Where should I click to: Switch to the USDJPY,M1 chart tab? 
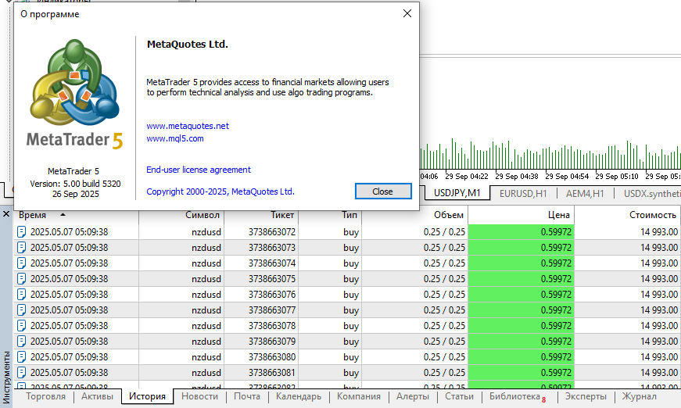457,193
